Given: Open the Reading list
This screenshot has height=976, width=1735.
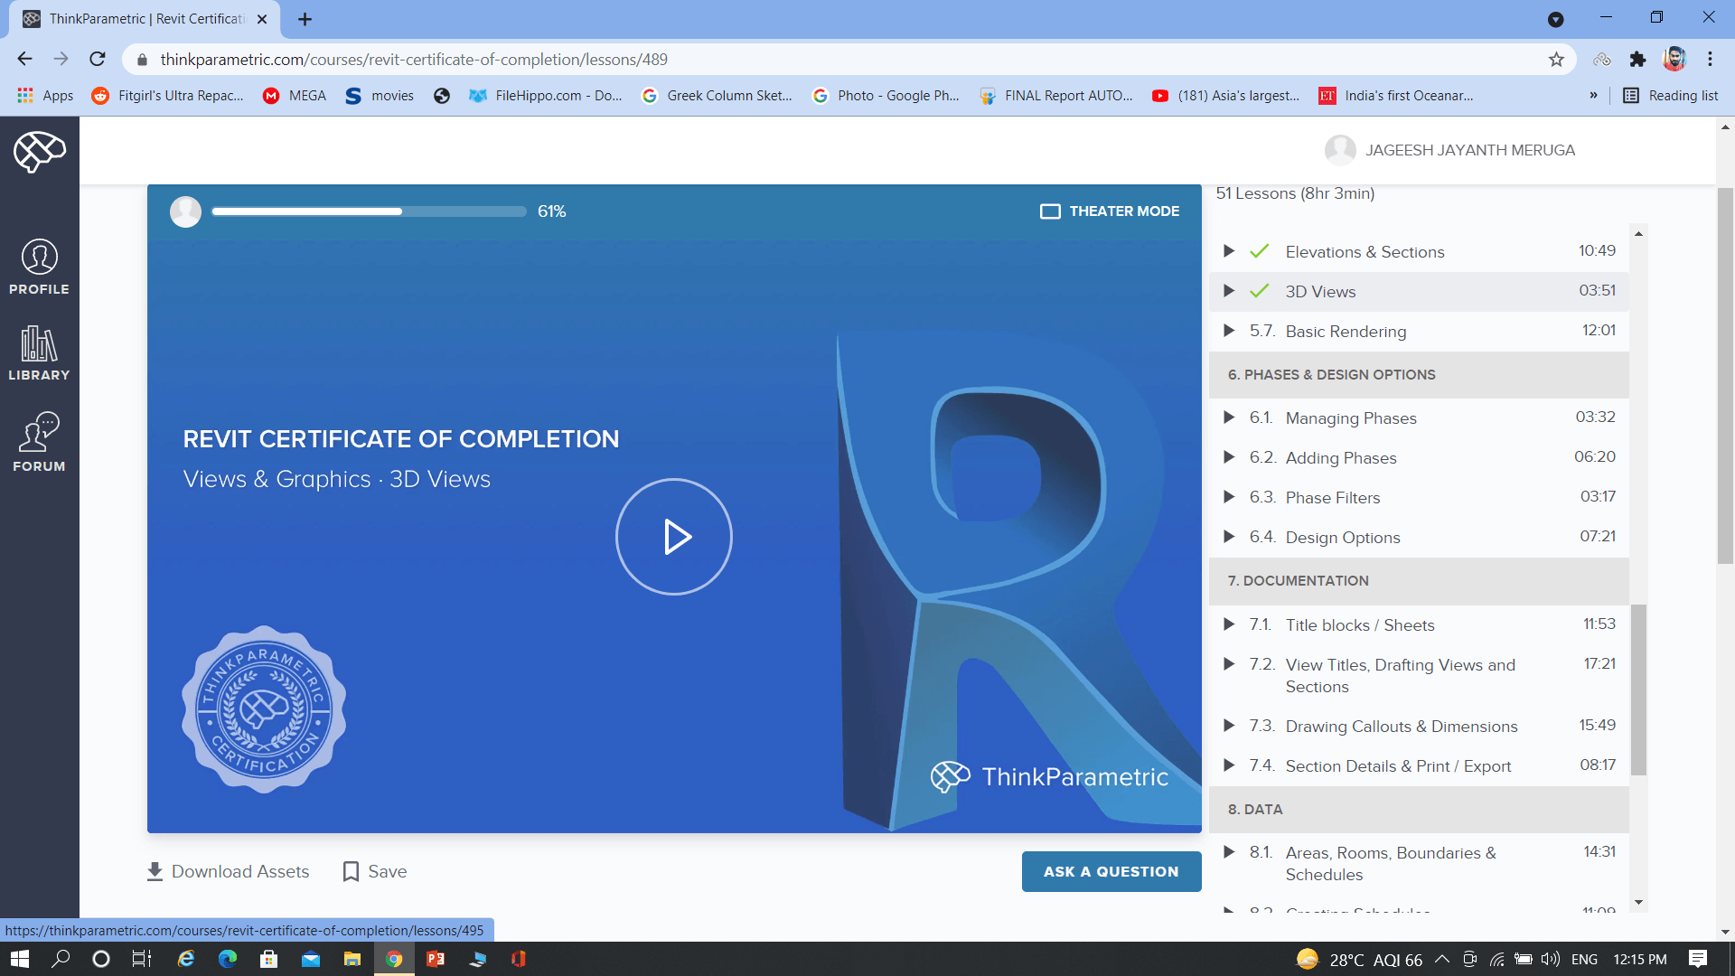Looking at the screenshot, I should [x=1671, y=96].
